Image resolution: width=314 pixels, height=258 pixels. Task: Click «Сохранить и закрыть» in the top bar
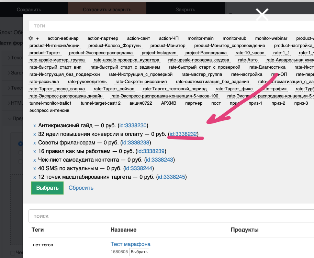click(107, 10)
